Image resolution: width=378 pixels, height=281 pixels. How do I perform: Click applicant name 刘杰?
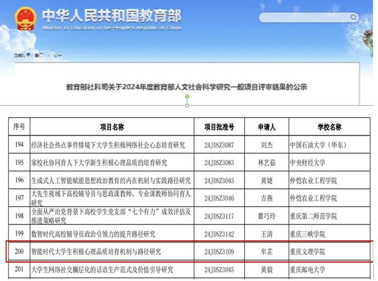tap(266, 145)
